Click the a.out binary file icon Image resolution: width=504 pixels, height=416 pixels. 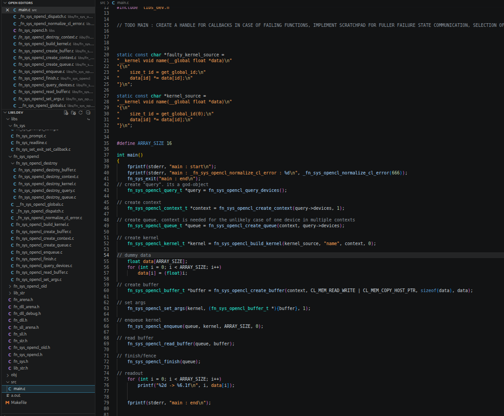tap(8, 395)
